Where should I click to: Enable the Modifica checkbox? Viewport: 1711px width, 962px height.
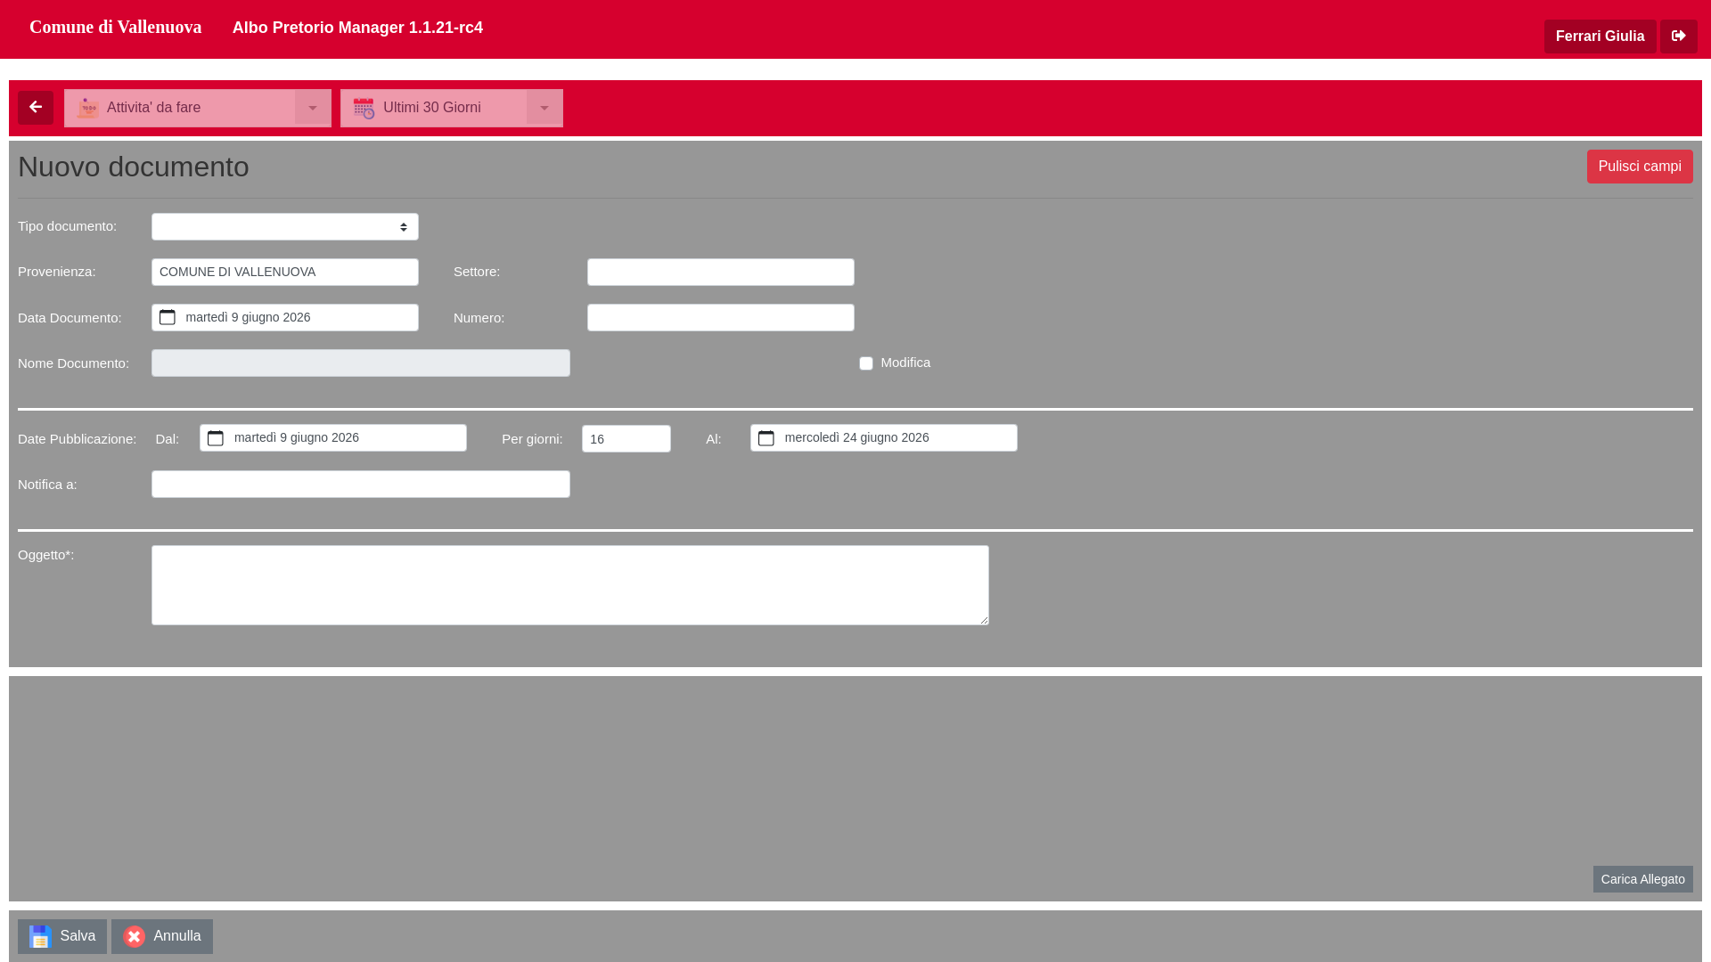point(866,363)
